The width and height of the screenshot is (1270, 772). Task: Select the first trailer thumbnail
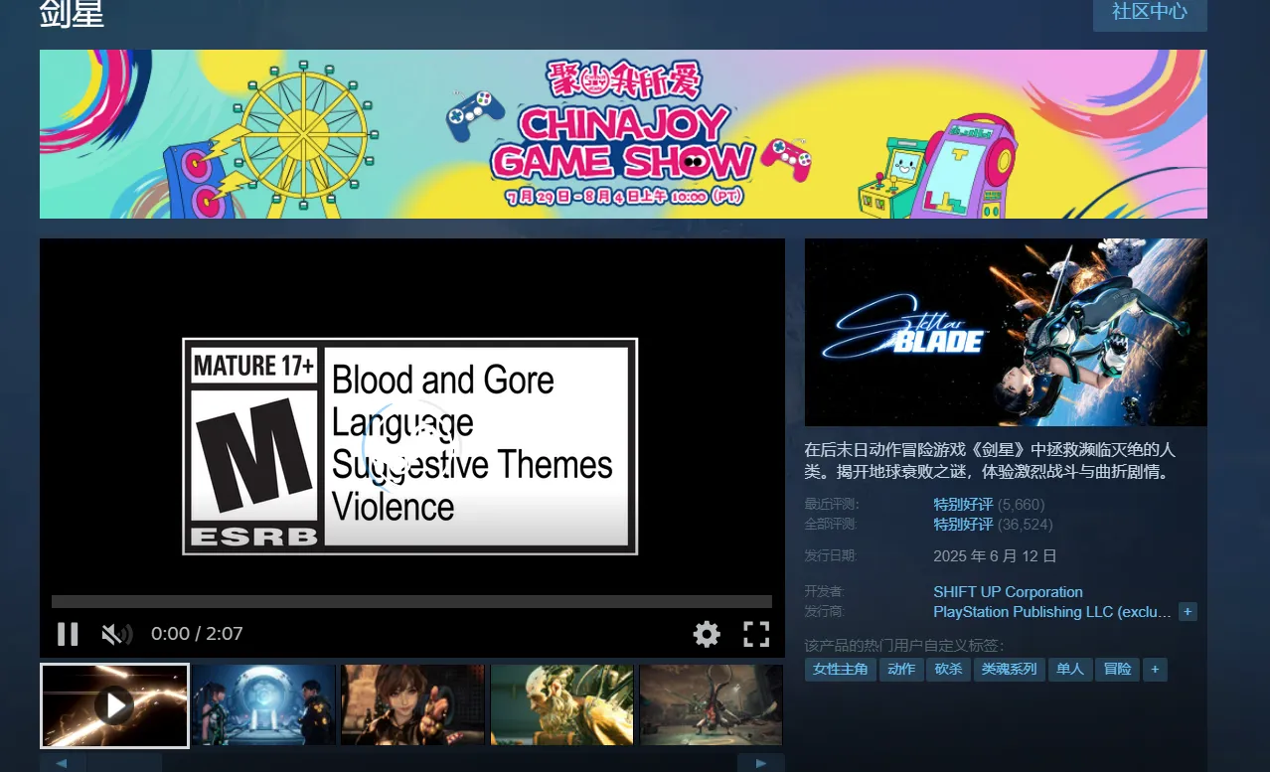(x=114, y=705)
